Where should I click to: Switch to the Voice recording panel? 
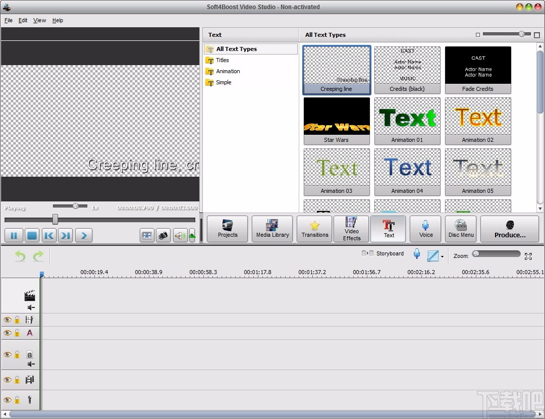point(425,229)
